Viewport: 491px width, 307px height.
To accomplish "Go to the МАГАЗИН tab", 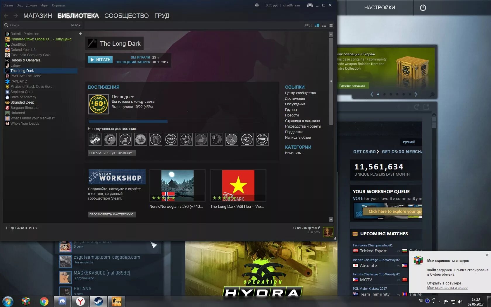I will [x=38, y=16].
